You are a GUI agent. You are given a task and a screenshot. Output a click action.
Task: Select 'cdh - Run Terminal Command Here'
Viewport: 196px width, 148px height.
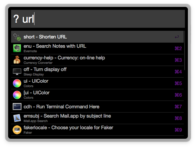point(61,107)
